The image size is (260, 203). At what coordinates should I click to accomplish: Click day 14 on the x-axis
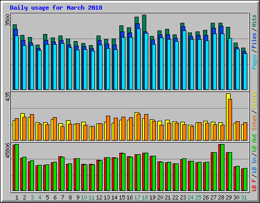point(114,197)
